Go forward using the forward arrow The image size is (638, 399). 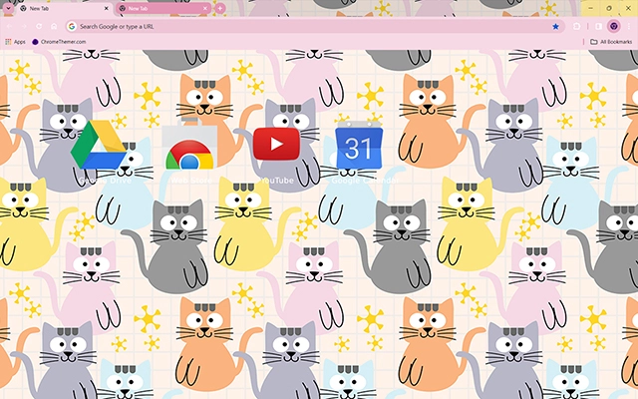coord(24,27)
